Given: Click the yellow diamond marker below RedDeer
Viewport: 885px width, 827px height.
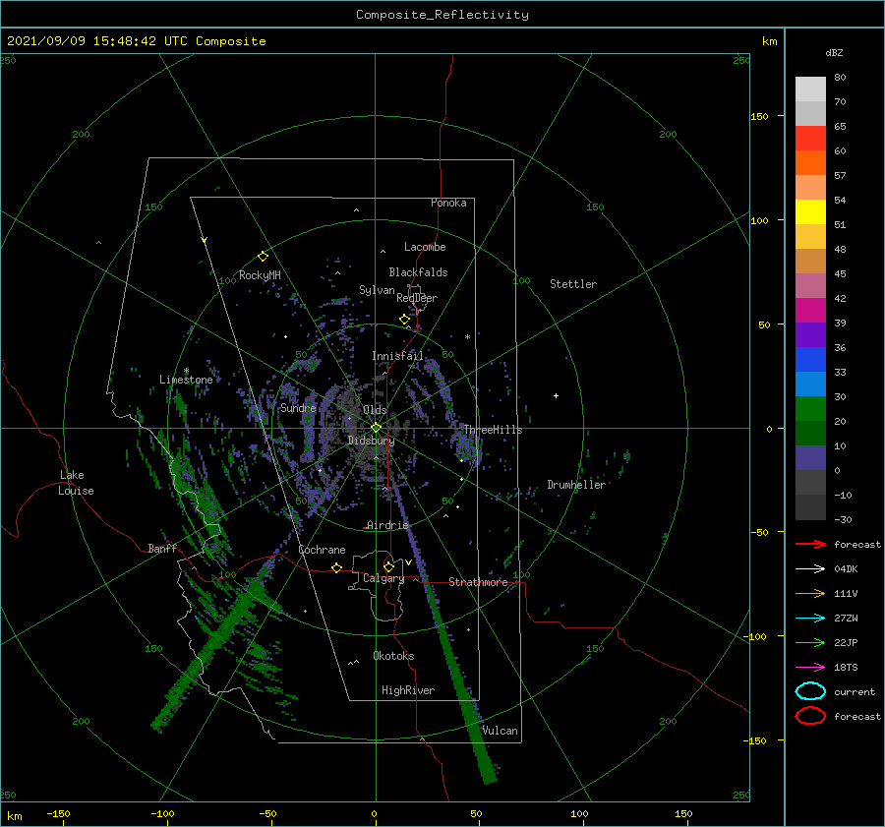Looking at the screenshot, I should pyautogui.click(x=404, y=320).
